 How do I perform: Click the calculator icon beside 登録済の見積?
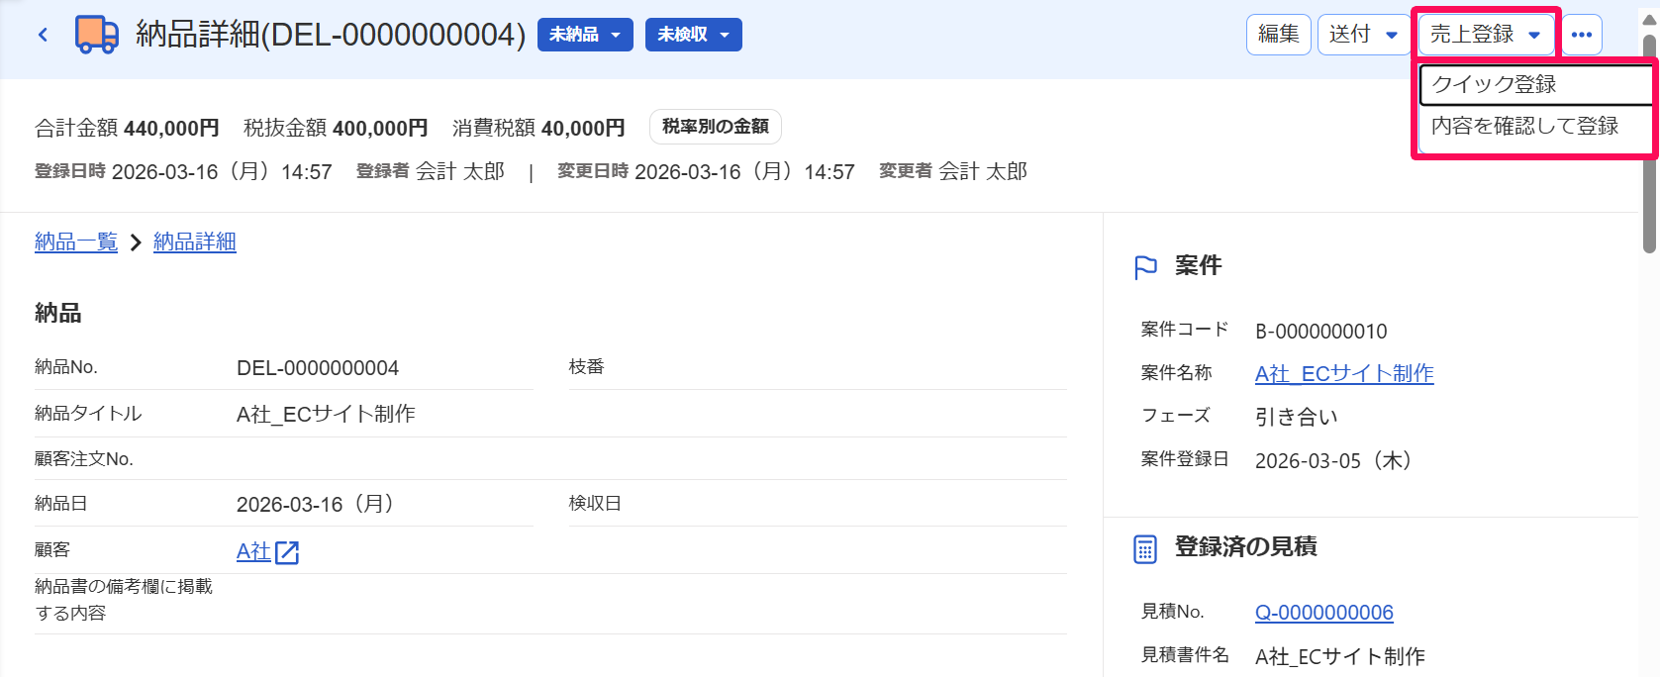point(1145,548)
